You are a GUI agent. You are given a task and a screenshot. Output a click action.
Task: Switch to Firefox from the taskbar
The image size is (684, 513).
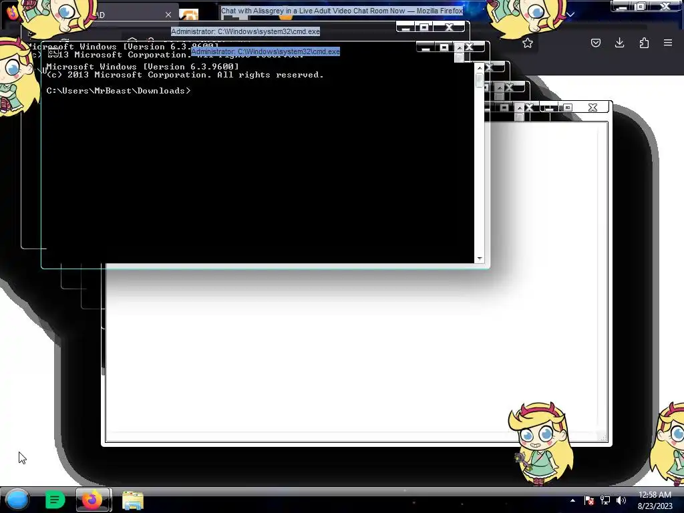click(92, 500)
